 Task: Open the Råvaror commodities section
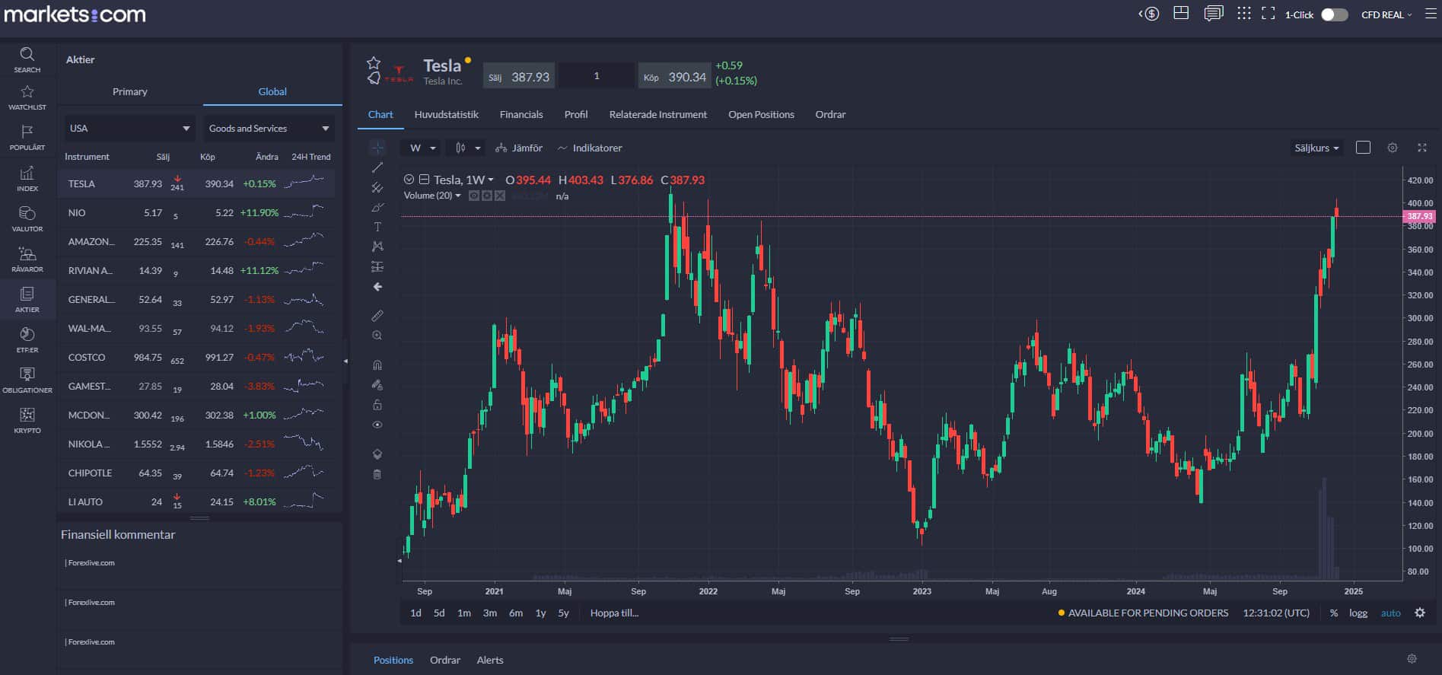[x=27, y=259]
